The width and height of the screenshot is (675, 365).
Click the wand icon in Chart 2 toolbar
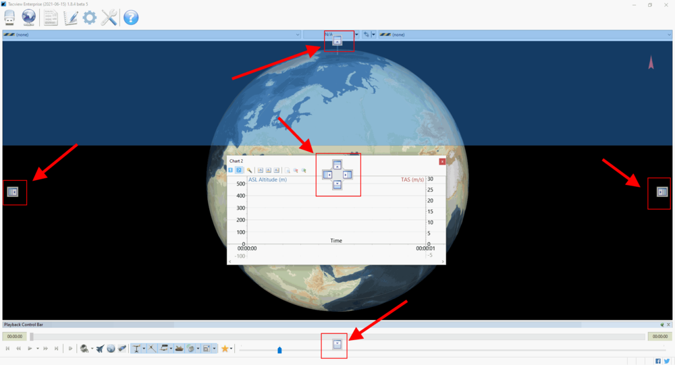coord(249,171)
